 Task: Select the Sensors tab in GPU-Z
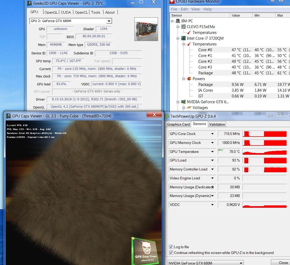(x=199, y=124)
